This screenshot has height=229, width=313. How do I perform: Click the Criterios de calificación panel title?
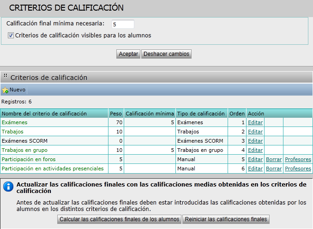point(49,78)
